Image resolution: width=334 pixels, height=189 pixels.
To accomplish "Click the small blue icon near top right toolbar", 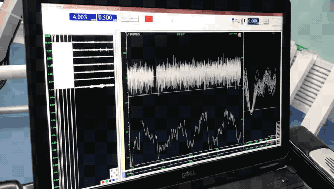I will pyautogui.click(x=233, y=20).
